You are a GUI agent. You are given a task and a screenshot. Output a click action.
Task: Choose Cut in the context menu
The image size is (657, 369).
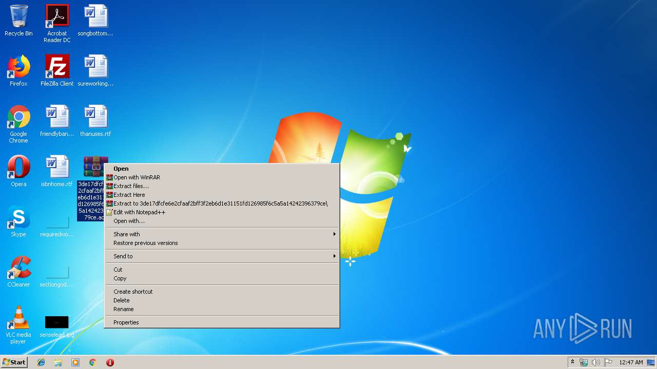pos(221,270)
